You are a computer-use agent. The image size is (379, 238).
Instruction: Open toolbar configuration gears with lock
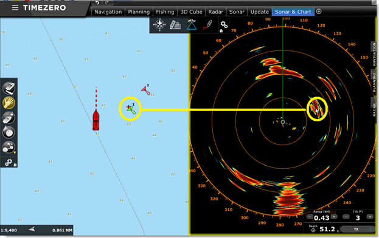point(224,25)
